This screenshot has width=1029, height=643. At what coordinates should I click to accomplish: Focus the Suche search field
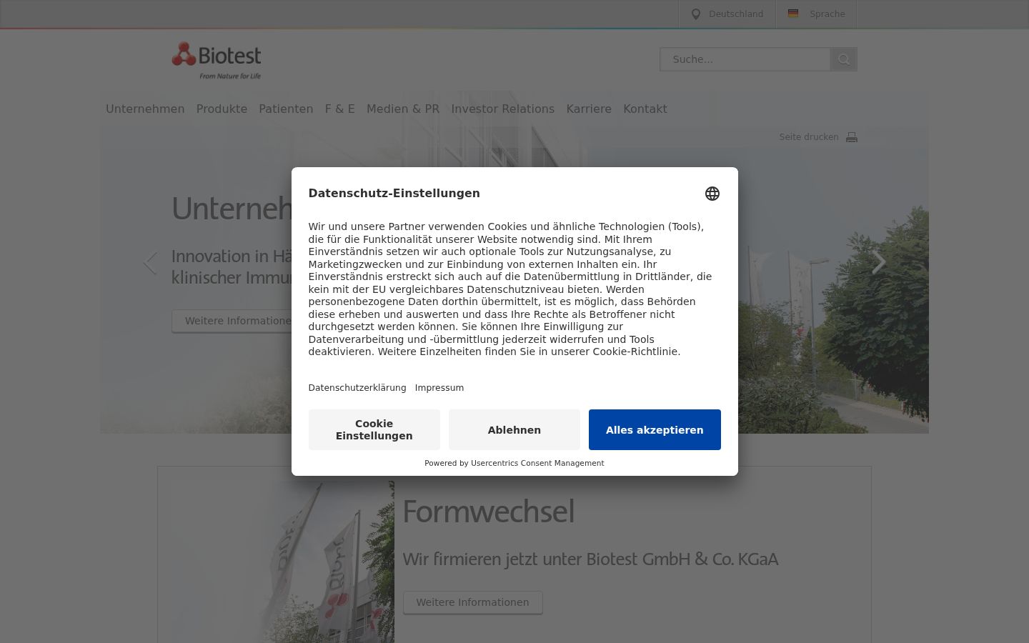(745, 59)
